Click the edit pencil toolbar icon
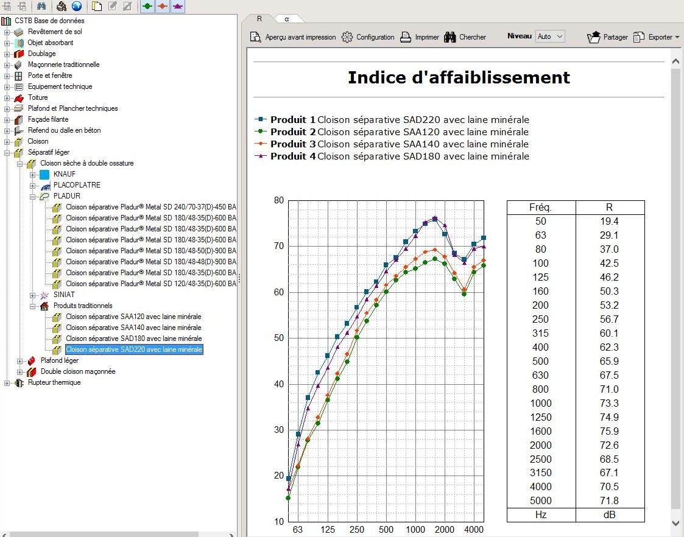Screen dimensions: 684x537 click(x=112, y=6)
